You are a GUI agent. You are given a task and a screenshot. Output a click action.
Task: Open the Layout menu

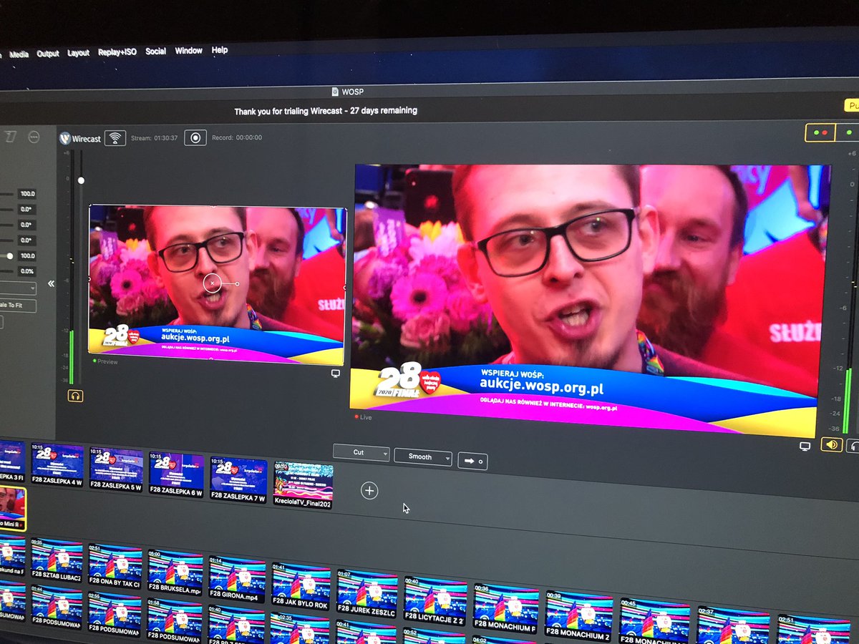(79, 53)
